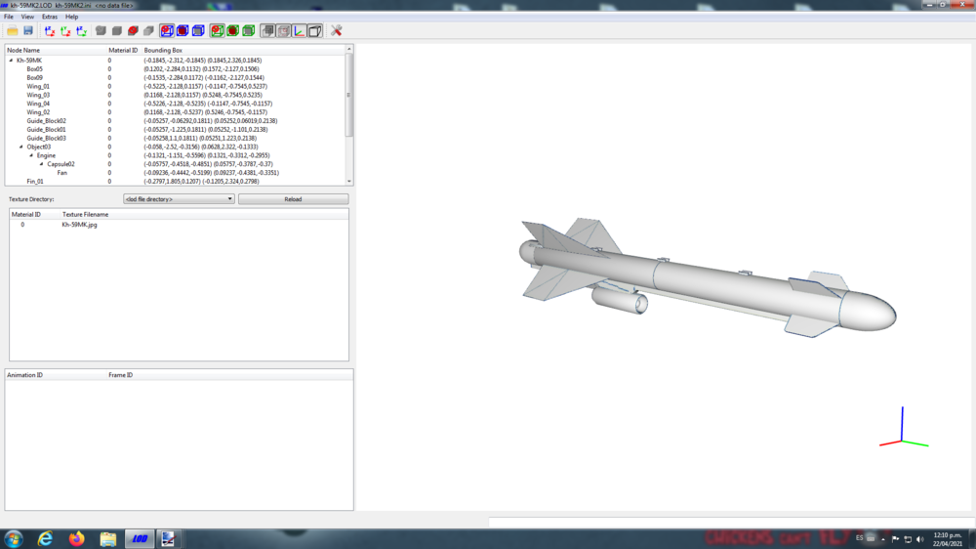Toggle blue wireframe box with red sphere
The width and height of the screenshot is (976, 549).
tap(183, 30)
